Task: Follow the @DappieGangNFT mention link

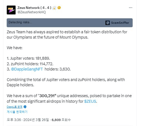Action: [27, 69]
